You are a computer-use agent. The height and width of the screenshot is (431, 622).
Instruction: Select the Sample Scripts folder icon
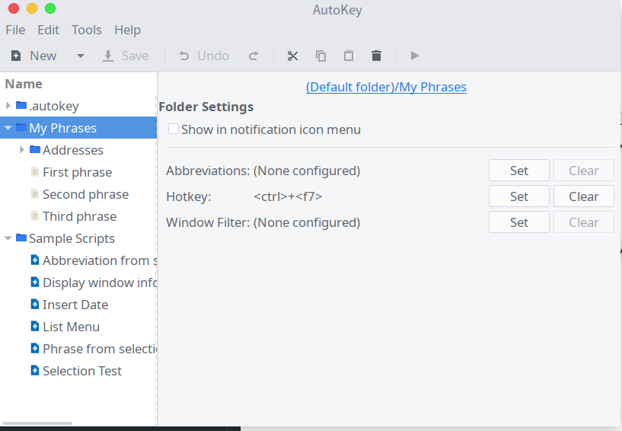(21, 238)
